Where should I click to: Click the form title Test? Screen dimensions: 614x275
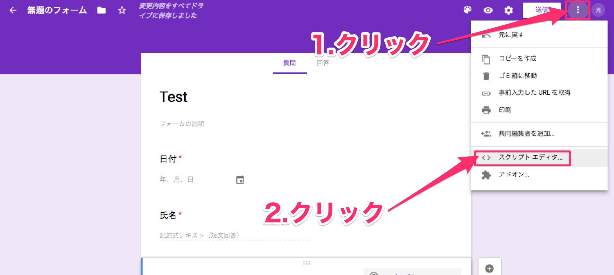coord(173,97)
